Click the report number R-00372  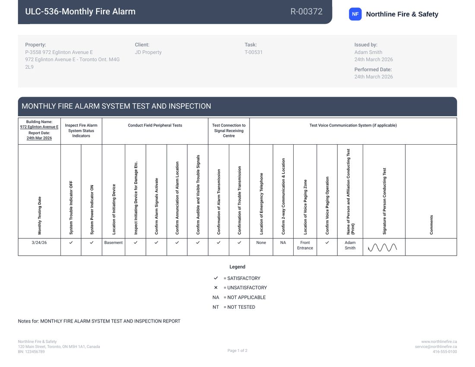point(306,12)
